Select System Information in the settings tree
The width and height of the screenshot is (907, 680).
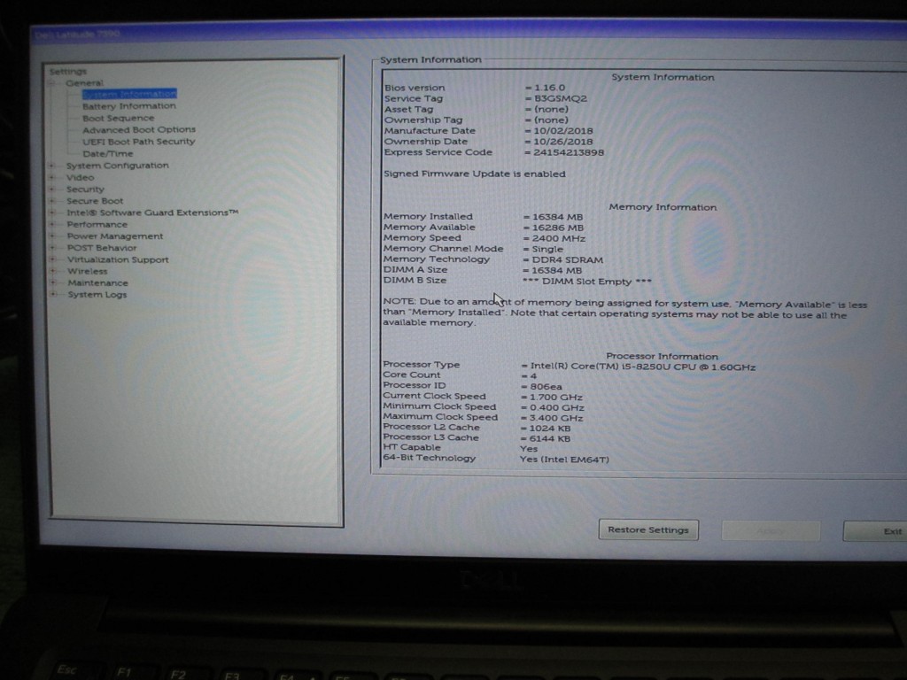click(x=129, y=94)
